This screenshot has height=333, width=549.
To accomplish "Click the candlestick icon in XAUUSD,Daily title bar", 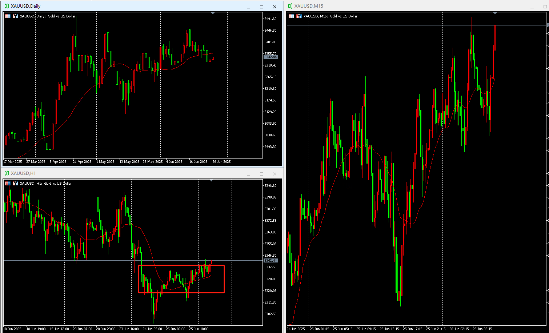I will coord(7,6).
